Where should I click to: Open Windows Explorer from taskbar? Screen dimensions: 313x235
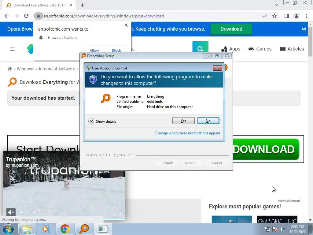(27, 229)
